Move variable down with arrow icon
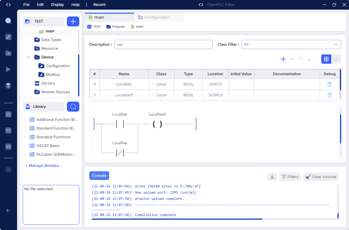Screen dimensions: 349x230 (x=309, y=59)
